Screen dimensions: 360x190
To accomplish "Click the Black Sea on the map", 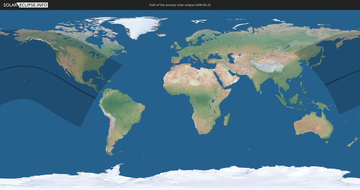I will [x=214, y=56].
